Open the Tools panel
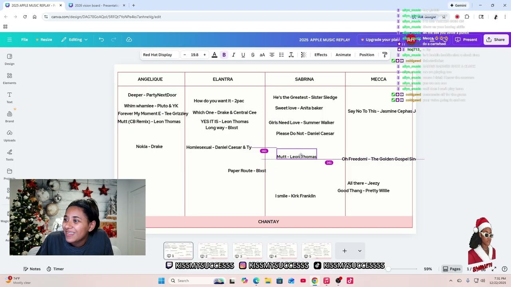 click(x=10, y=155)
